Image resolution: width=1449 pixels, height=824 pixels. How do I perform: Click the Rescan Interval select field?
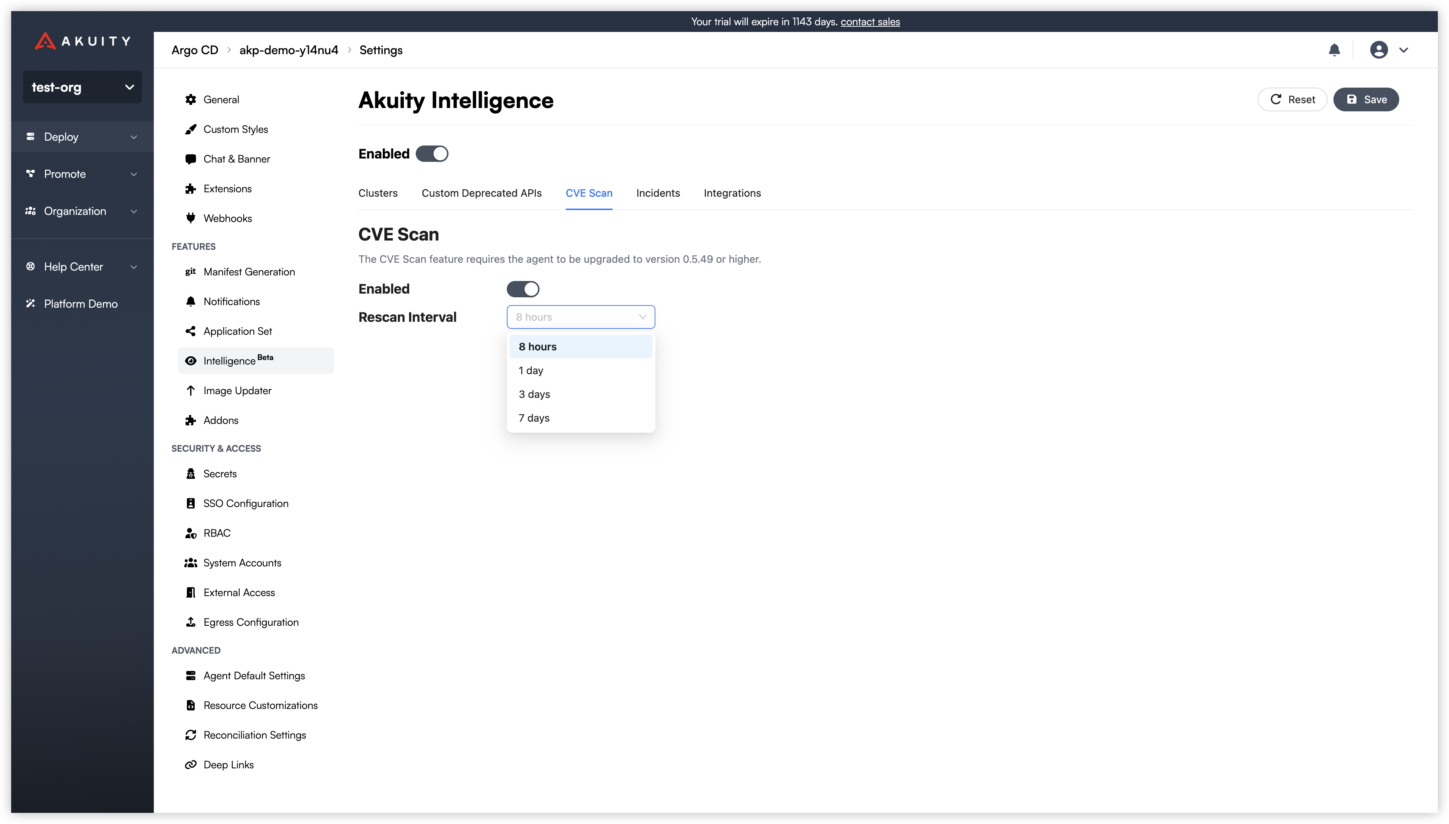pyautogui.click(x=580, y=317)
